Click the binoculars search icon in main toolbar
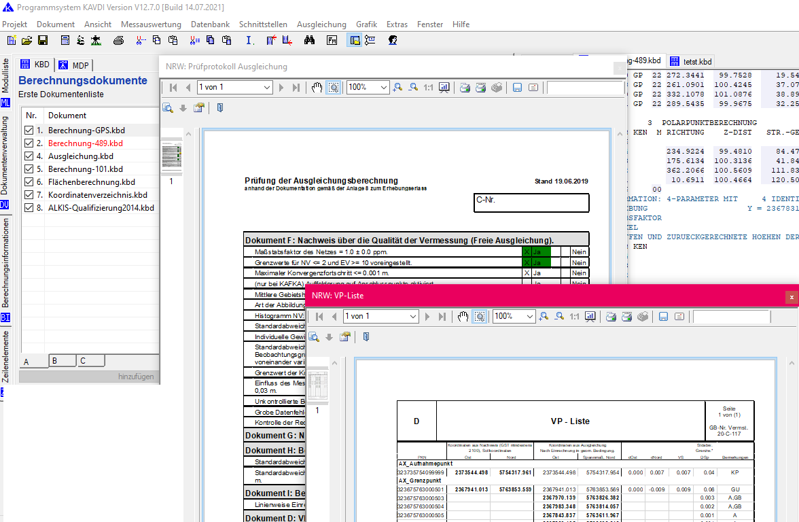The height and width of the screenshot is (522, 799). (x=309, y=40)
